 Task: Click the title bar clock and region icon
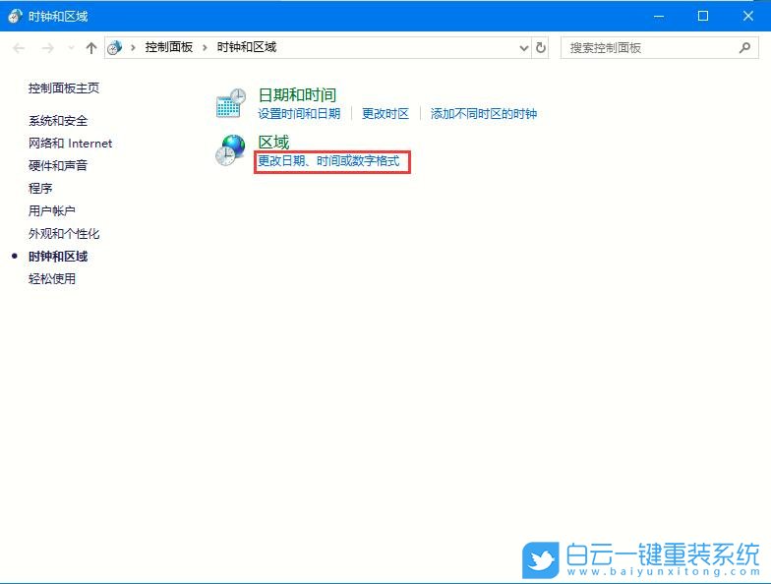pos(16,16)
